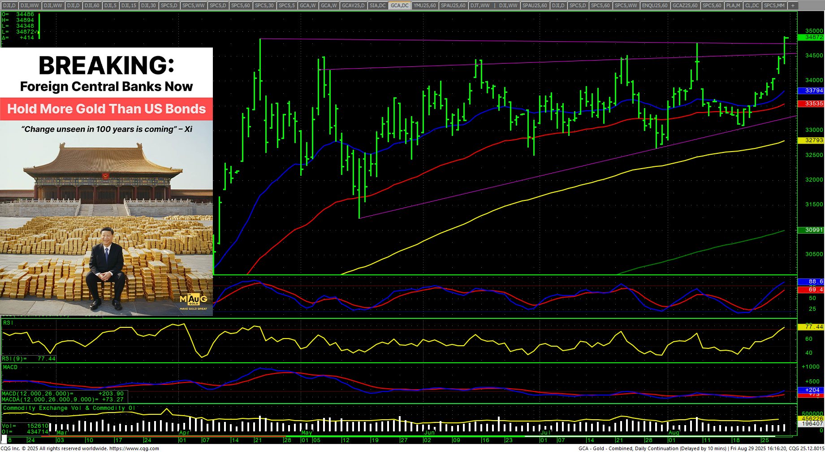Click the Jul month marker on time axis
Viewport: 825px width, 452px height.
(x=545, y=433)
